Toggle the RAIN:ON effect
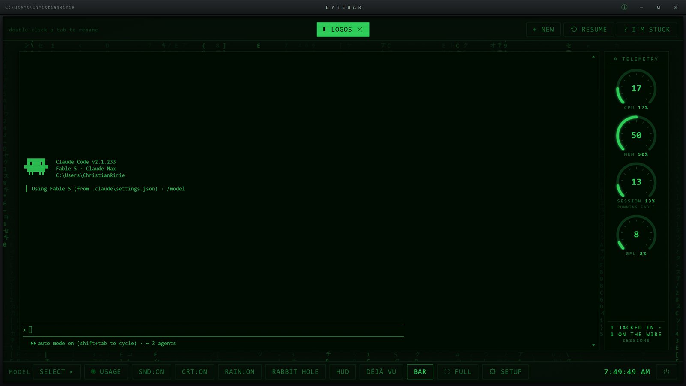Viewport: 686px width, 386px height. coord(240,372)
